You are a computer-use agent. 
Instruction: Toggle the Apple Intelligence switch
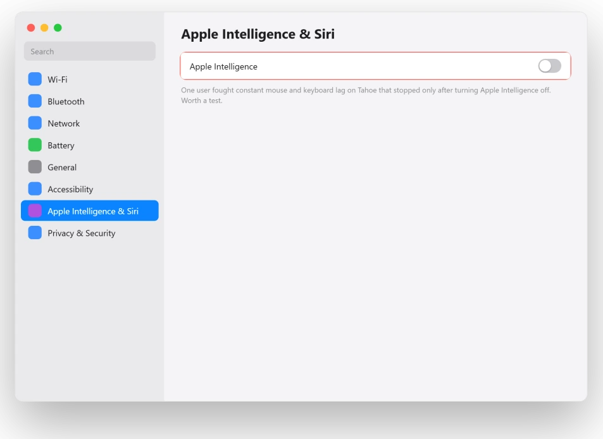550,66
